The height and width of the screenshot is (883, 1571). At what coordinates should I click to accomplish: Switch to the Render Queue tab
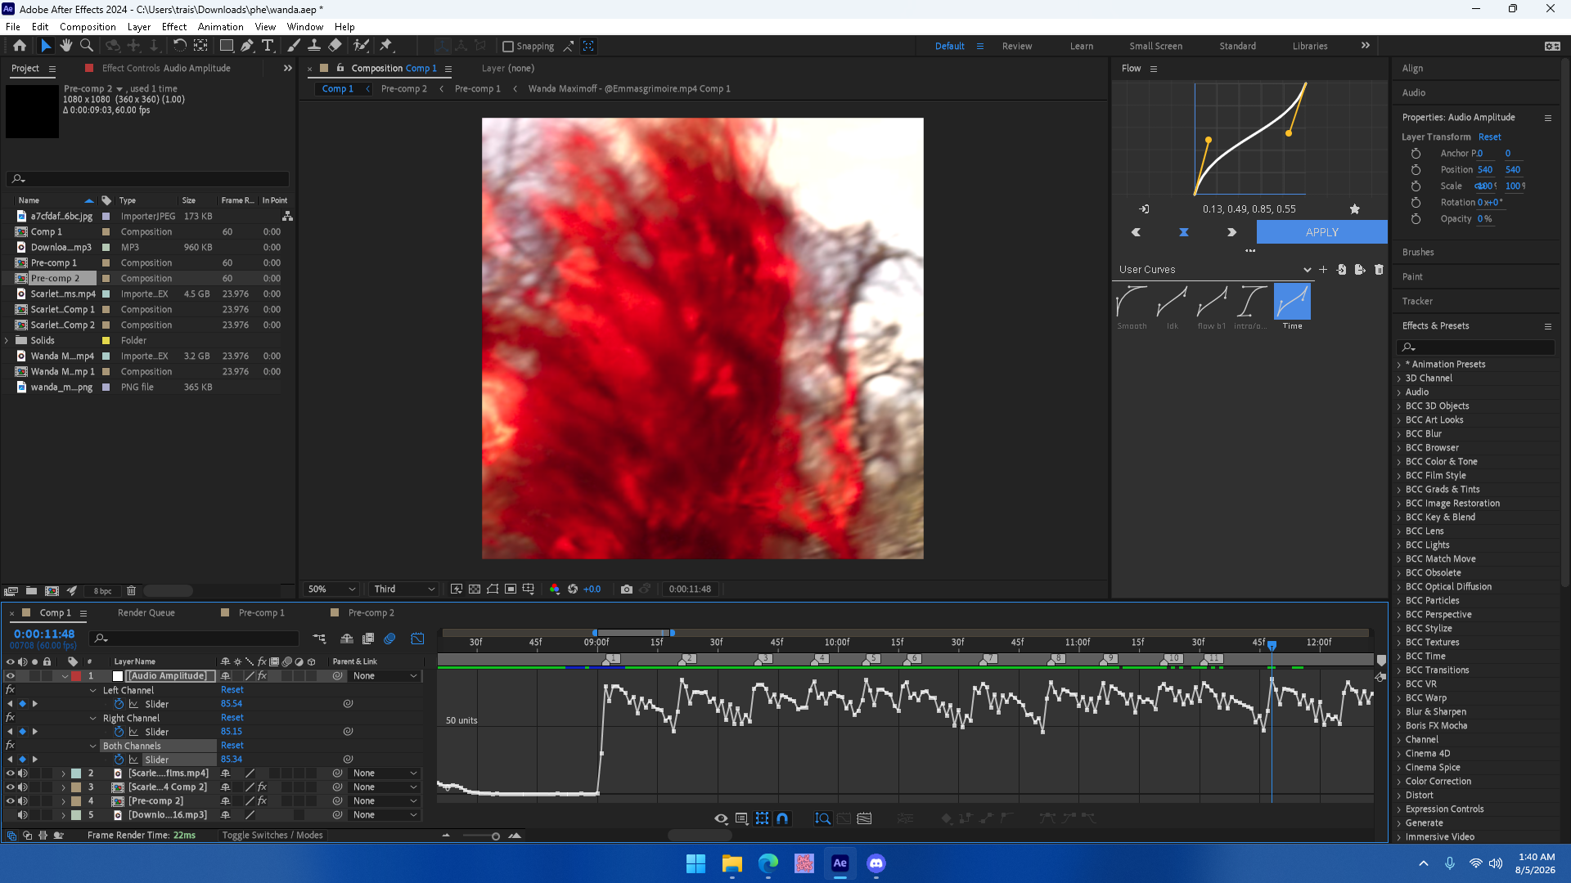146,612
